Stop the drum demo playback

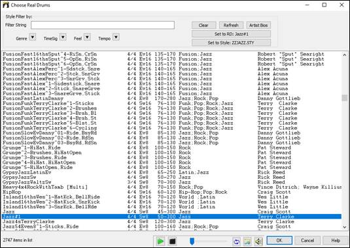point(172,241)
